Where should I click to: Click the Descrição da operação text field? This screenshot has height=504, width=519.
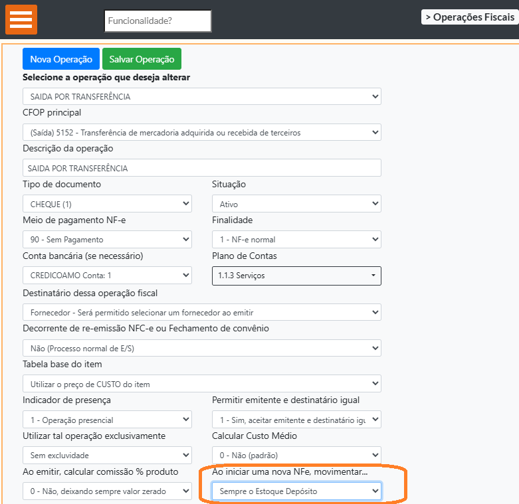pos(202,168)
